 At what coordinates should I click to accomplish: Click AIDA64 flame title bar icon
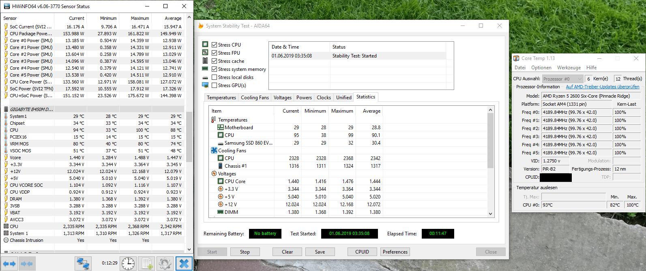pos(201,26)
